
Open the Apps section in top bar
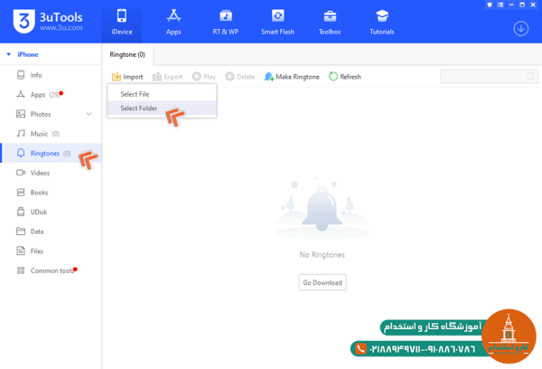click(173, 22)
